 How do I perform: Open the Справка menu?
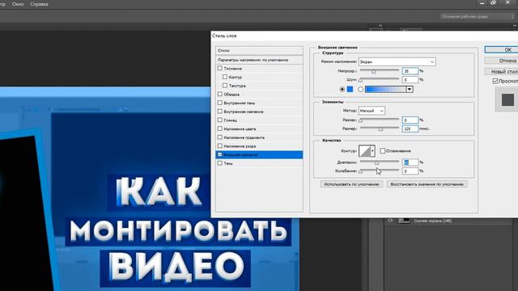pos(39,4)
